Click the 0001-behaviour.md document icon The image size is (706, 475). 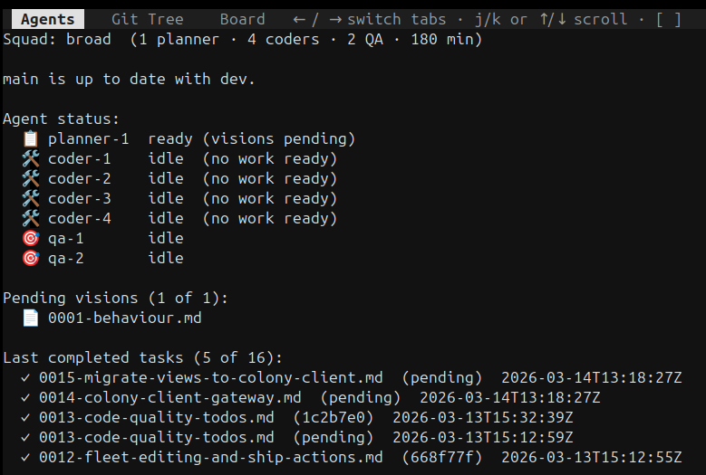point(30,318)
